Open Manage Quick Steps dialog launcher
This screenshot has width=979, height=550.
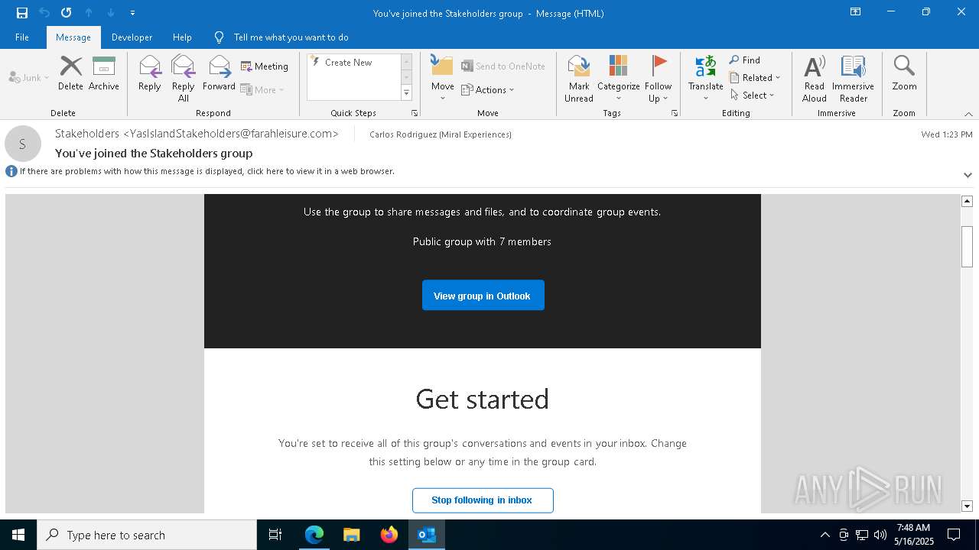[x=415, y=113]
